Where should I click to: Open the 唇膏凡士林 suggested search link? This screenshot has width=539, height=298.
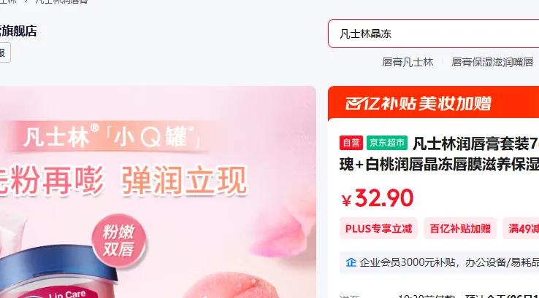tap(408, 62)
